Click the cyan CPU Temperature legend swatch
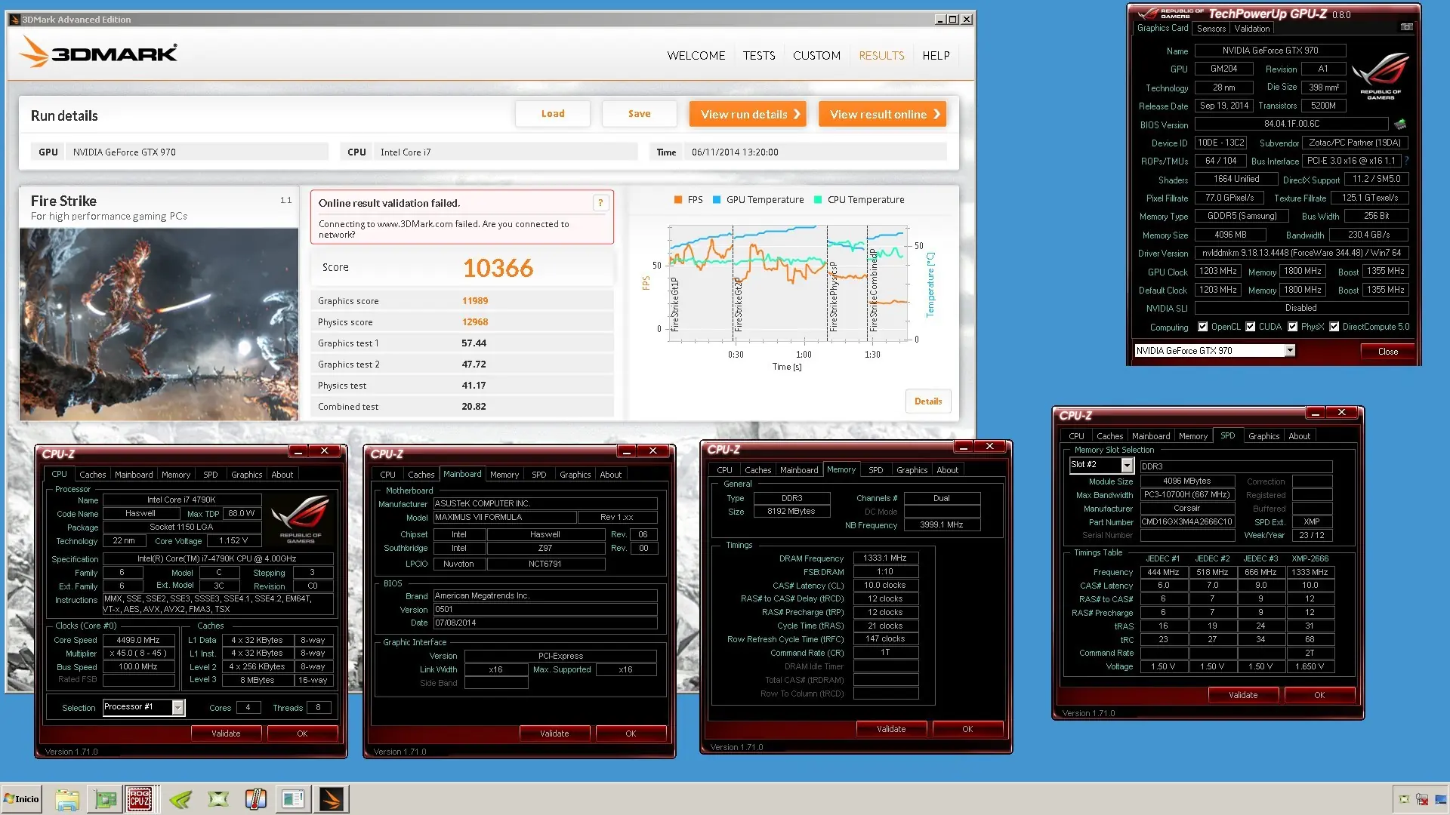The height and width of the screenshot is (815, 1450). point(818,200)
